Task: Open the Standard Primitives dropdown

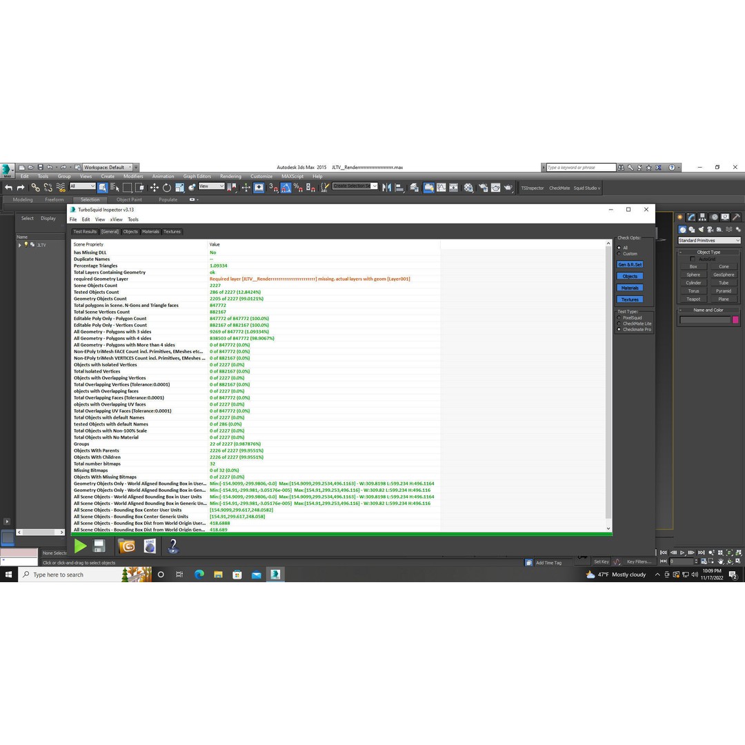Action: [x=709, y=241]
